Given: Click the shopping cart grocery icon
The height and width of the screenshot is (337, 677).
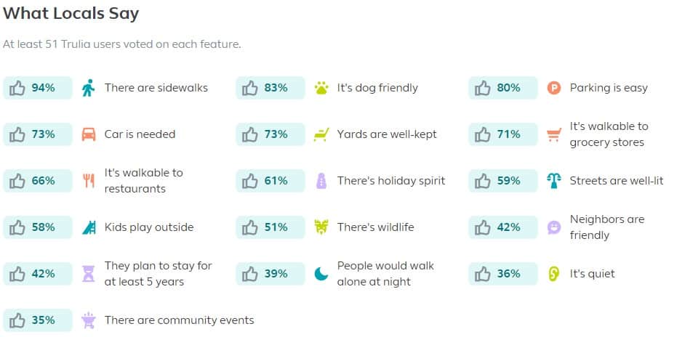Looking at the screenshot, I should [x=554, y=134].
